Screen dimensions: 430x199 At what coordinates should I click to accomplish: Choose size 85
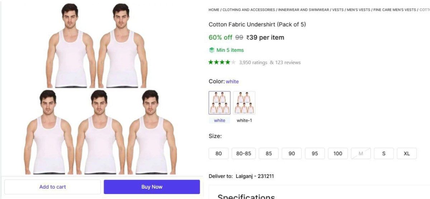(269, 153)
